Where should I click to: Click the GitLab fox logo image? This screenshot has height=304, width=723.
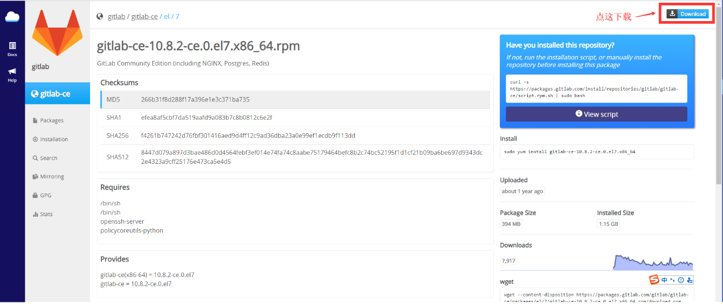(x=57, y=33)
